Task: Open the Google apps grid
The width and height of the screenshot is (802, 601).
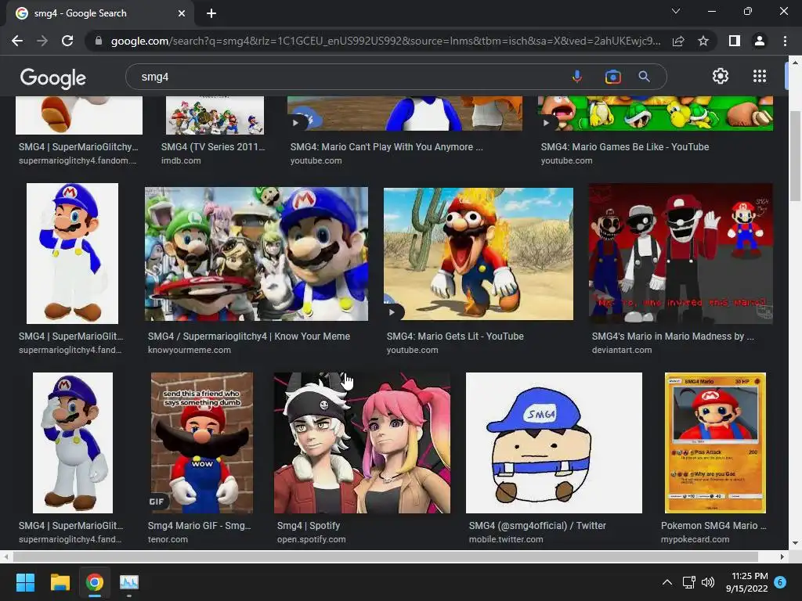Action: 759,76
